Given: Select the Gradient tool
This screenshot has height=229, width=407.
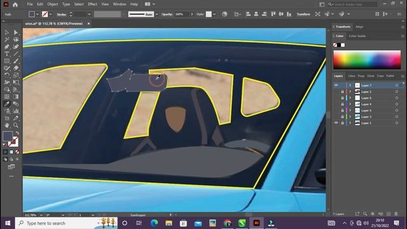Looking at the screenshot, I should pos(16,97).
